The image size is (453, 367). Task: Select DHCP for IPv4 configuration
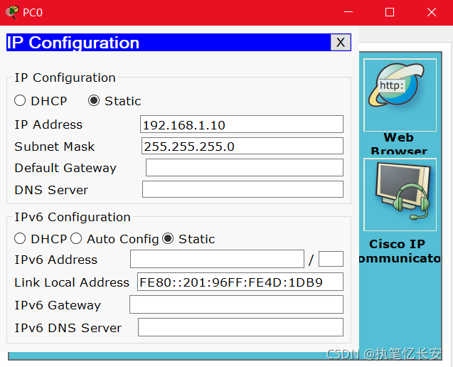pyautogui.click(x=20, y=101)
